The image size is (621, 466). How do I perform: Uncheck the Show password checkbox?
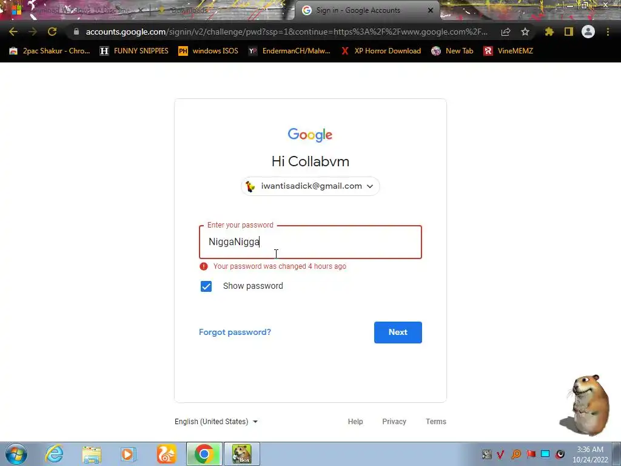tap(206, 286)
